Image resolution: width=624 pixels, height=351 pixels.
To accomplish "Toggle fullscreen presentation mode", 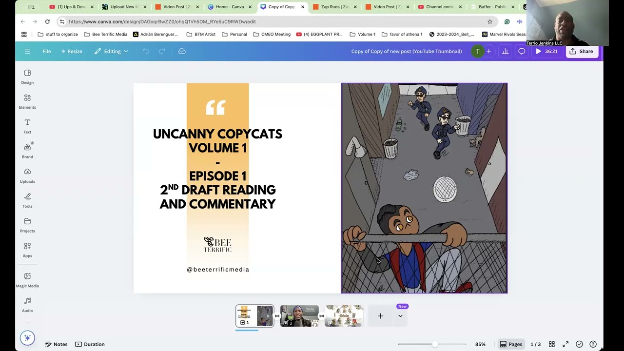I will (565, 344).
